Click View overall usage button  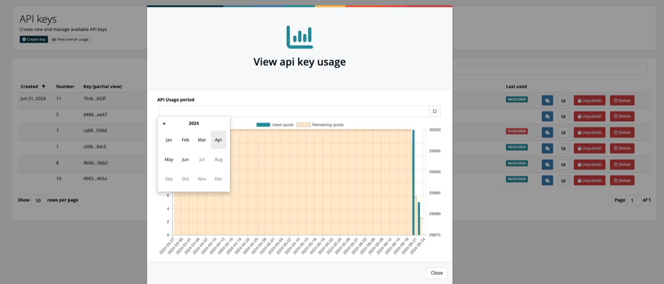point(70,39)
